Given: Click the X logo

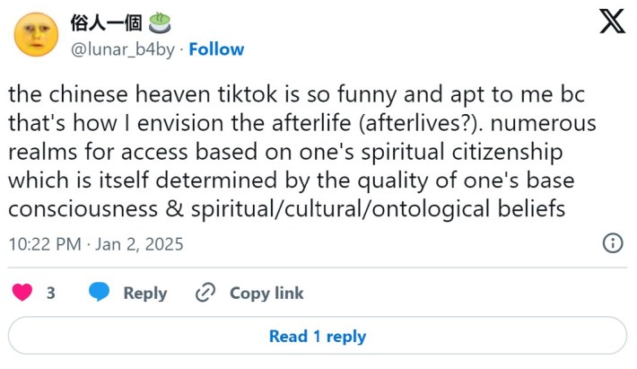Looking at the screenshot, I should 612,21.
